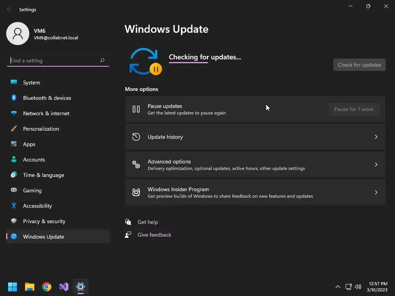Open the Update history row
This screenshot has height=296, width=395.
[255, 137]
